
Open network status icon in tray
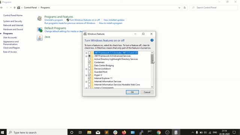tap(210, 132)
